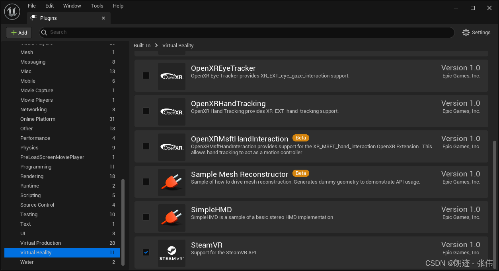The height and width of the screenshot is (271, 499).
Task: Click the Beta badge on OpenXRMsftHandInteraction
Action: coord(301,138)
